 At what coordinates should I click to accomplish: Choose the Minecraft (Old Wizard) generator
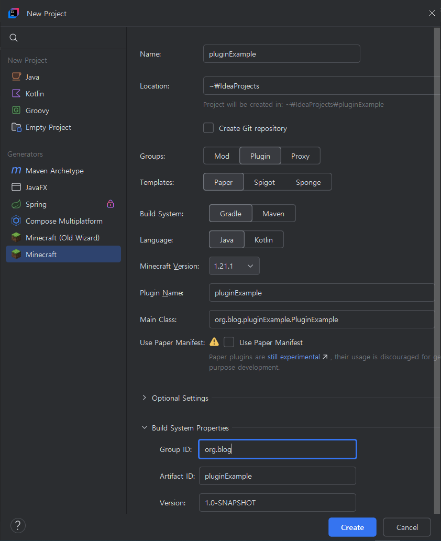[63, 237]
